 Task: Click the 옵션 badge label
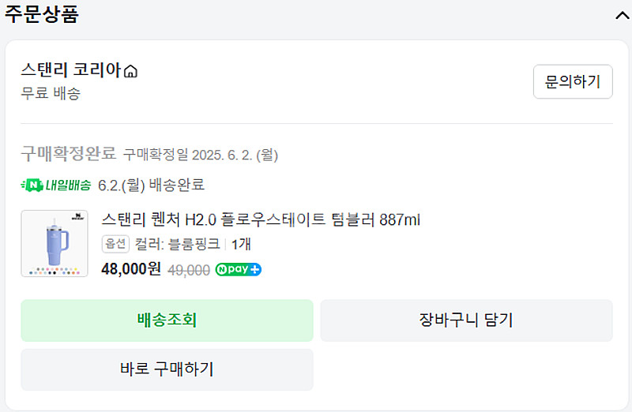pos(115,244)
